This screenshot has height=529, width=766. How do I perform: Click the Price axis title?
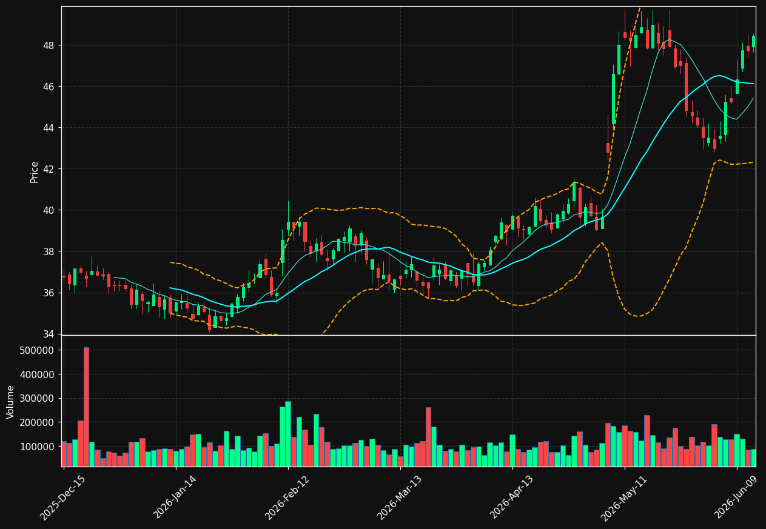point(35,171)
